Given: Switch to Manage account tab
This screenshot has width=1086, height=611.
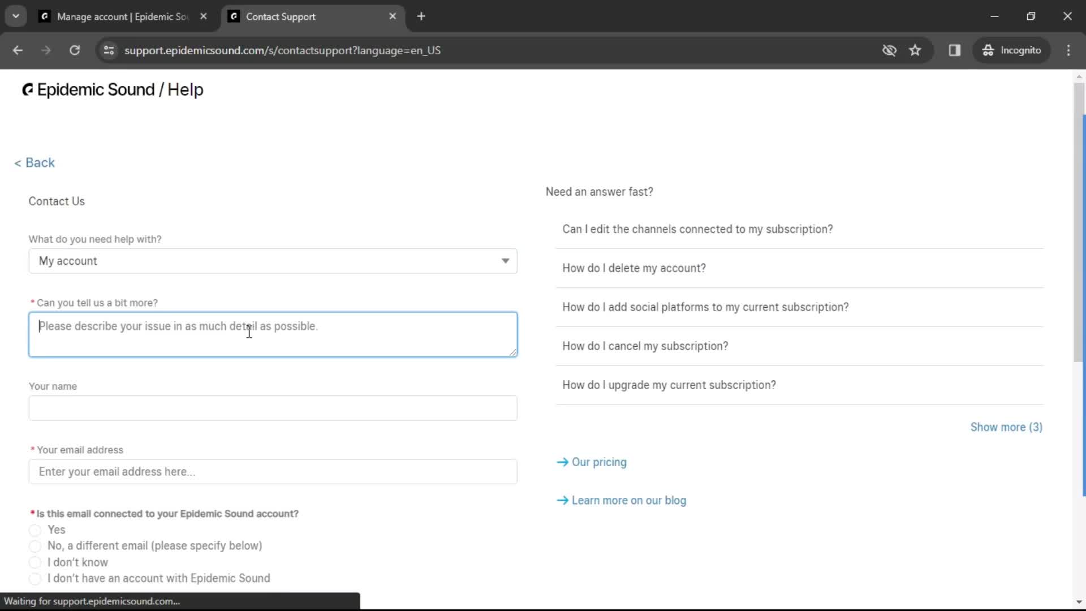Looking at the screenshot, I should tap(123, 16).
